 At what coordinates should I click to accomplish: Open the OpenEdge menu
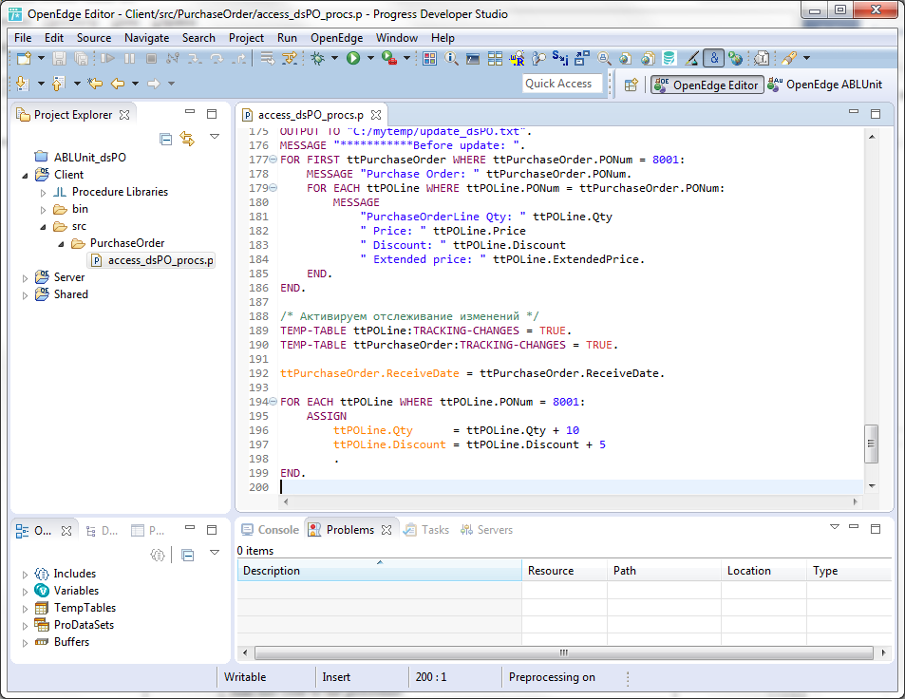click(x=336, y=38)
